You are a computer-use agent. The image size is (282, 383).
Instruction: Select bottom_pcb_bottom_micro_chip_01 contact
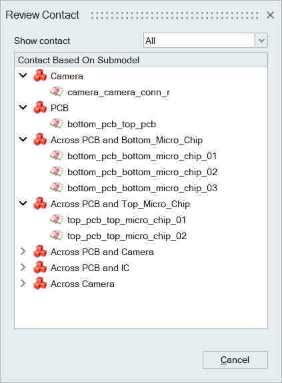[x=142, y=156]
